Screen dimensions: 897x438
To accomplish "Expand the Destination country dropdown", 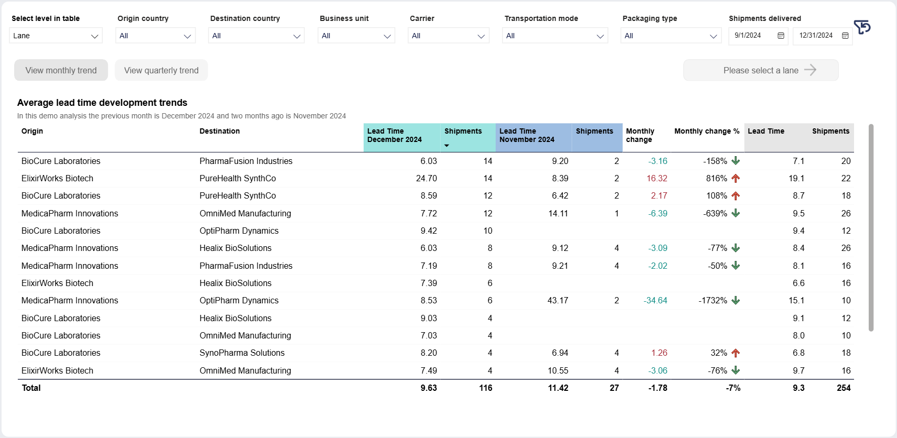I will pos(256,36).
